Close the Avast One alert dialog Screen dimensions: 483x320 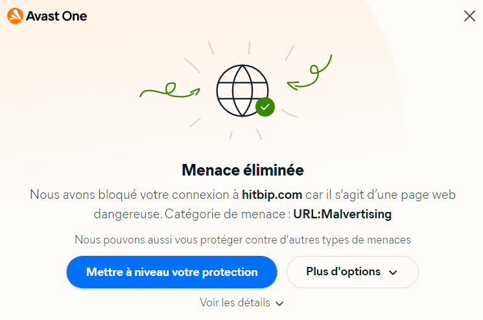469,16
